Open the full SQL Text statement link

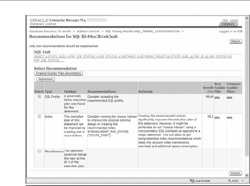[x=133, y=58]
